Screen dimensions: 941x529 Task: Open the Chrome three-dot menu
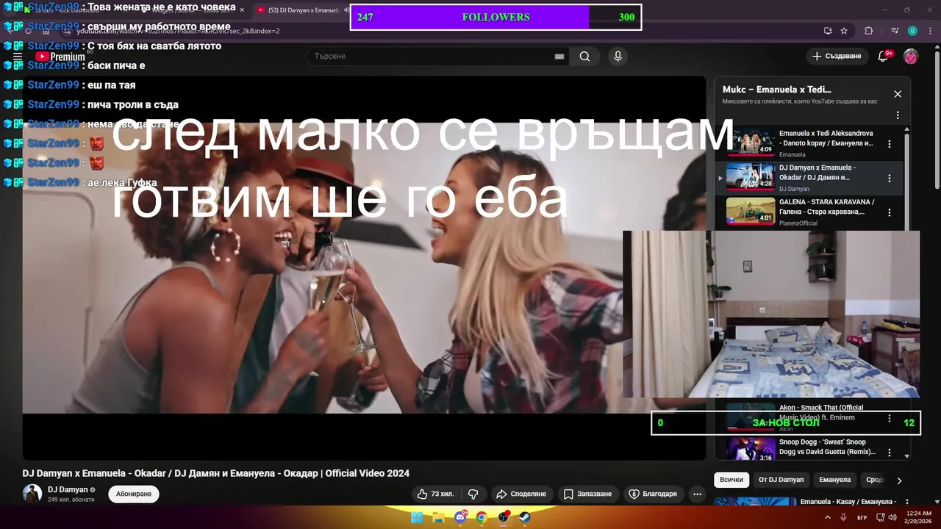click(x=929, y=31)
